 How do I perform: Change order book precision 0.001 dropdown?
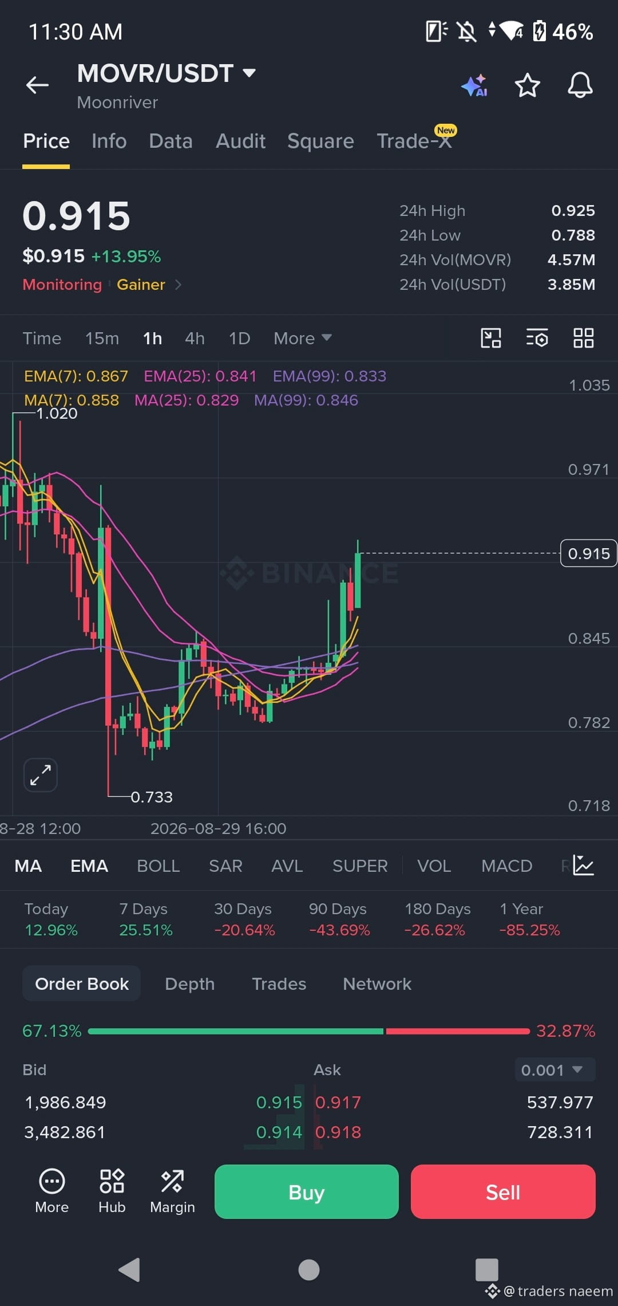click(555, 1069)
